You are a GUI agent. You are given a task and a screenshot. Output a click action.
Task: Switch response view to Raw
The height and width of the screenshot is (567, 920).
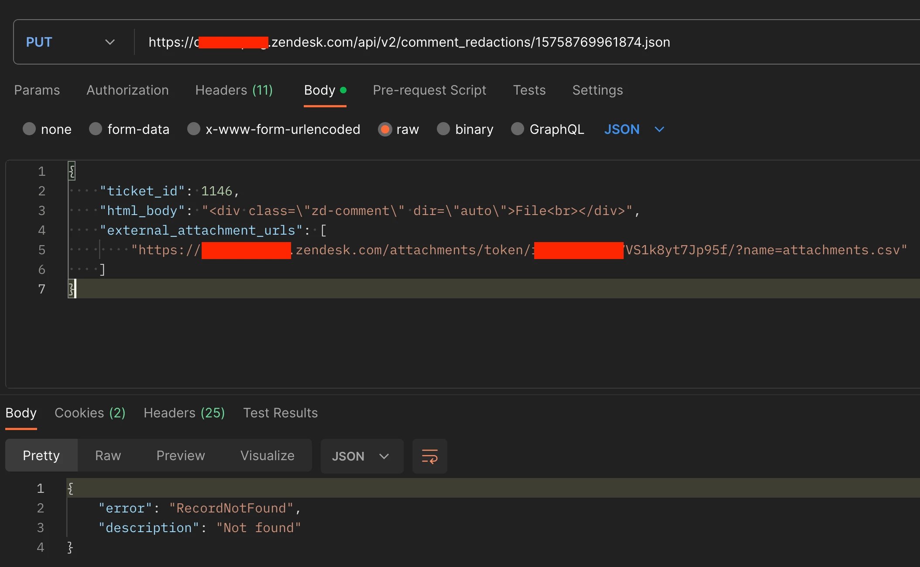tap(108, 456)
